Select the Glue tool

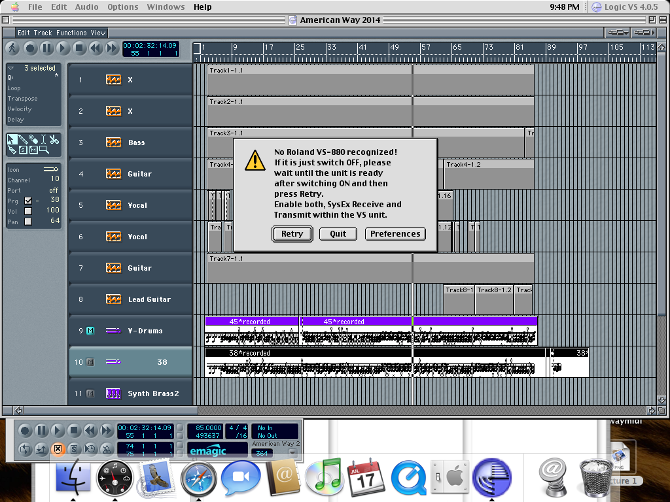12,150
